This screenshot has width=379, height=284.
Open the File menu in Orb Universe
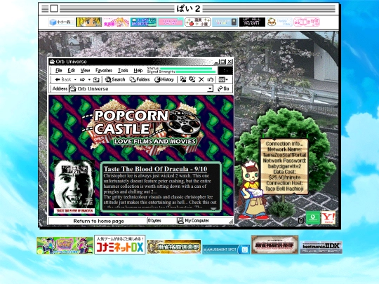[x=58, y=71]
